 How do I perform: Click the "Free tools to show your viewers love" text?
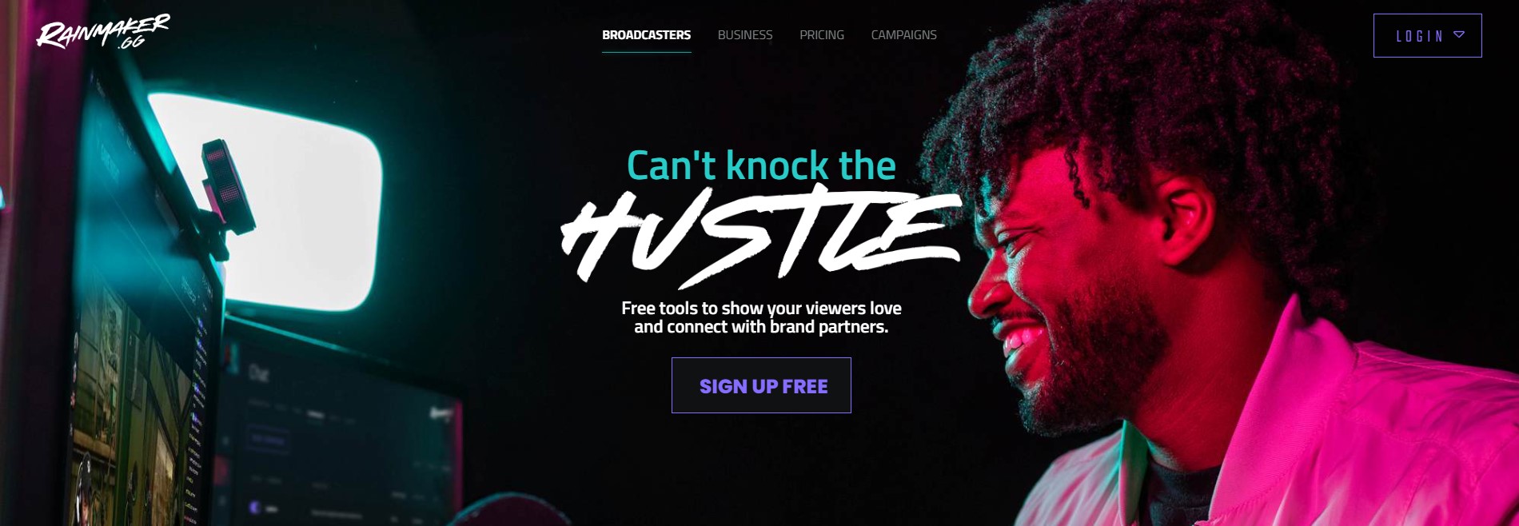coord(761,308)
